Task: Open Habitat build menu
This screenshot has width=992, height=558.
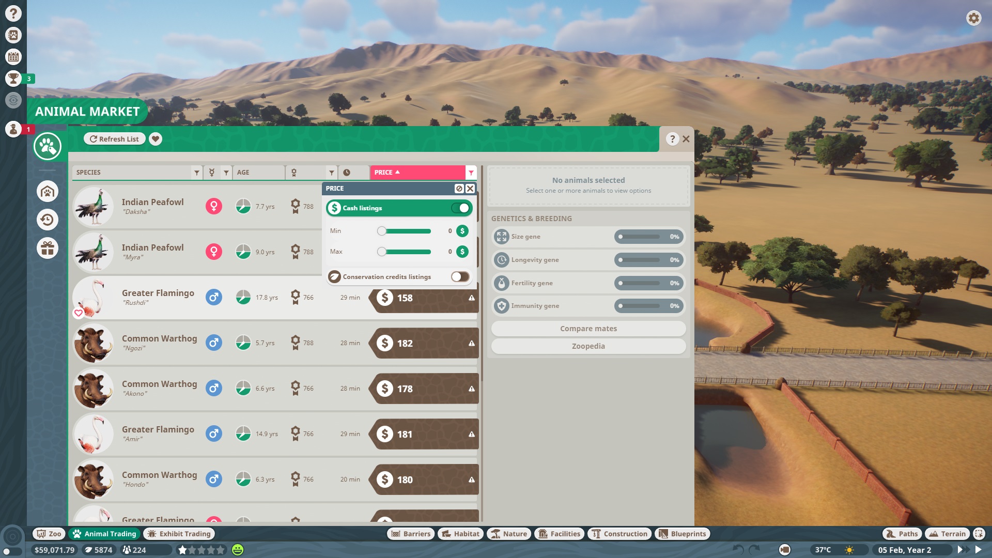Action: (x=460, y=534)
